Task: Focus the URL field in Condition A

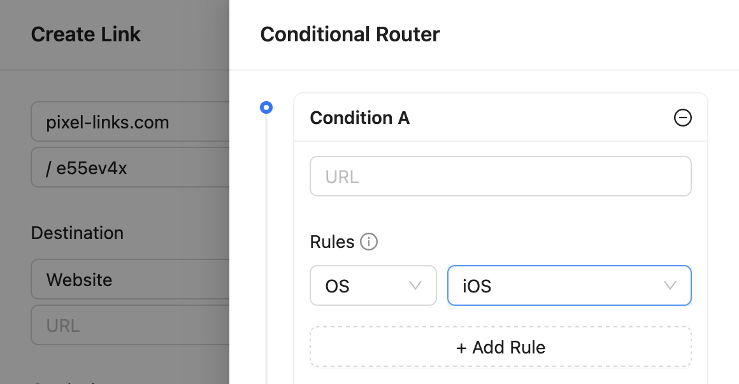Action: 501,177
